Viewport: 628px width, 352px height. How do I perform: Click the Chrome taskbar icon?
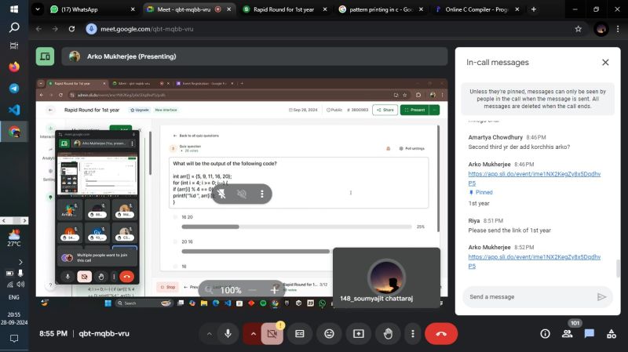[x=14, y=132]
